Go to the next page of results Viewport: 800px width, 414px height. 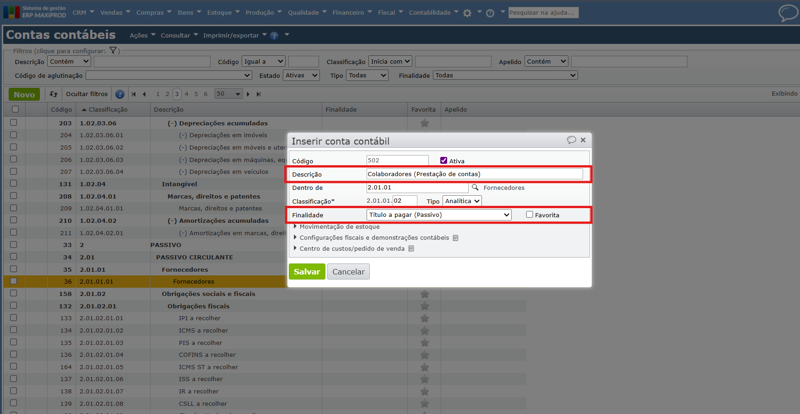248,94
